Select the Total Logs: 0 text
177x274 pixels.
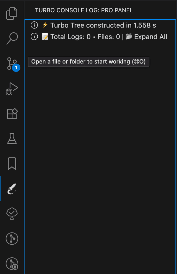(70, 37)
